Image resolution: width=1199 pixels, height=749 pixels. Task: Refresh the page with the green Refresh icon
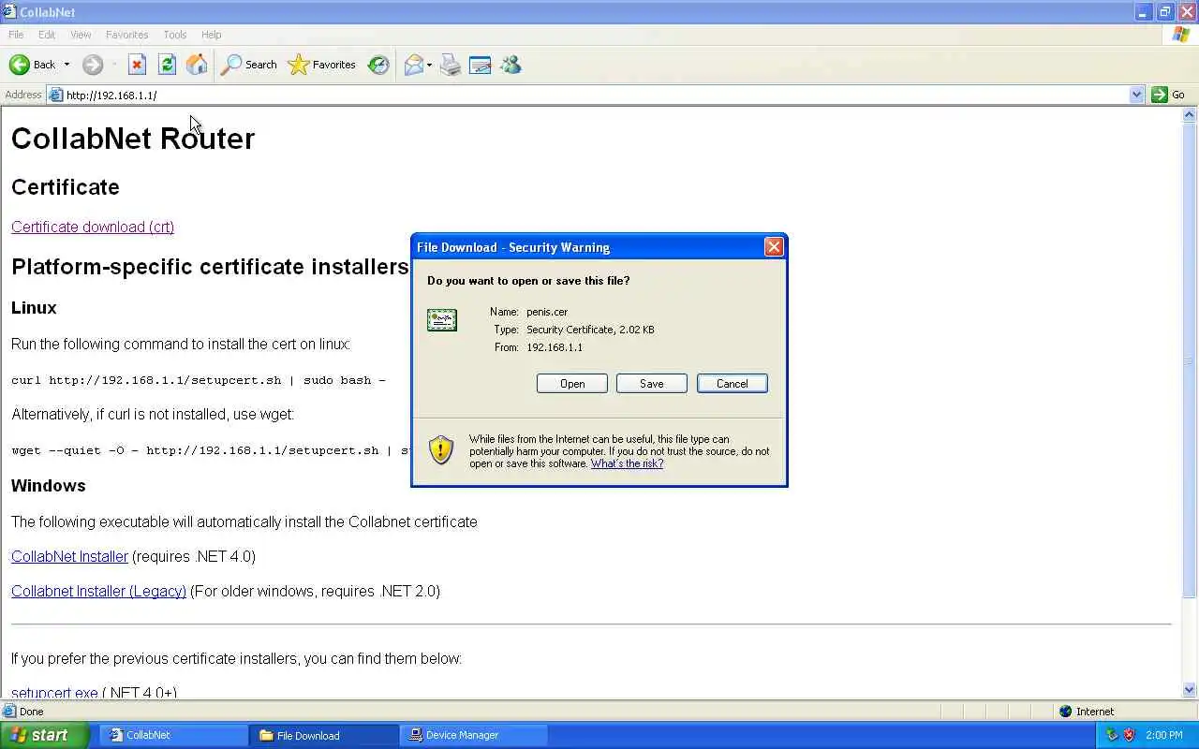167,65
